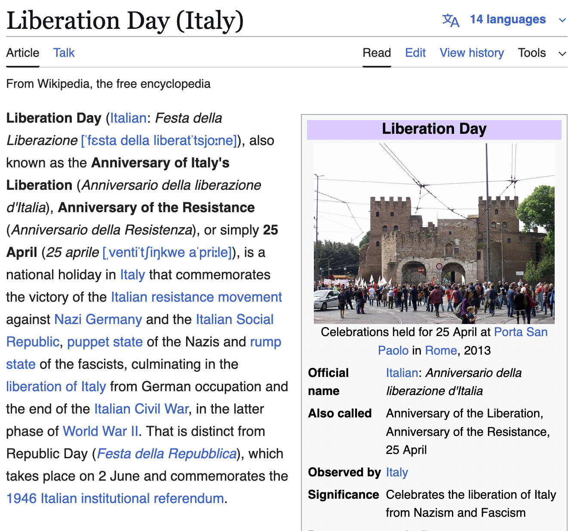Open the Rome link in image caption
This screenshot has width=571, height=531.
[x=441, y=350]
